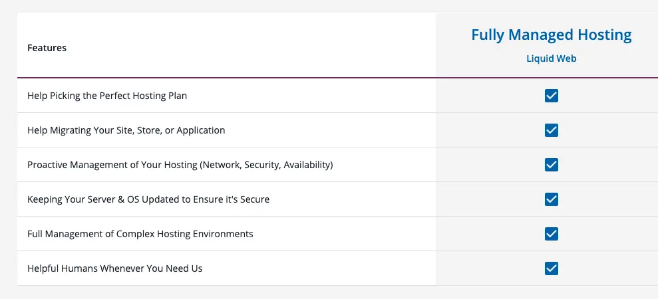Toggle the Help Picking the Perfect Hosting Plan checkmark
Viewport: 658px width, 299px height.
point(552,96)
